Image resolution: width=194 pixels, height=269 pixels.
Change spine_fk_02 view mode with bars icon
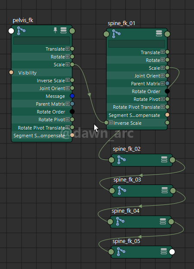(164, 159)
